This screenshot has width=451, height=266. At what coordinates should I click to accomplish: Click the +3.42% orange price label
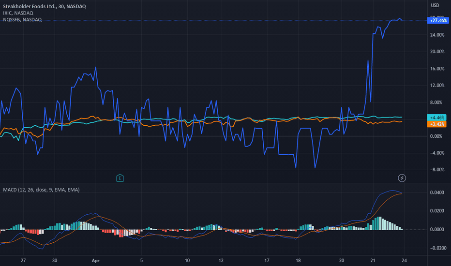437,124
